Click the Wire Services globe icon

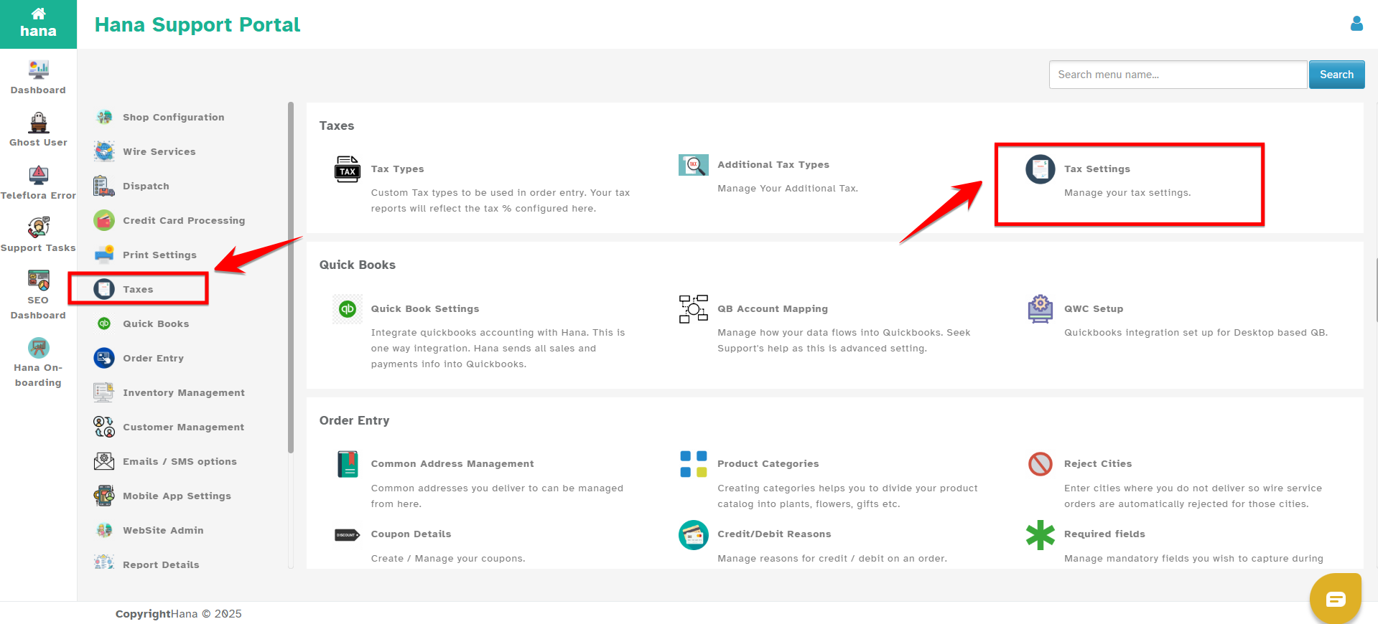pos(104,151)
